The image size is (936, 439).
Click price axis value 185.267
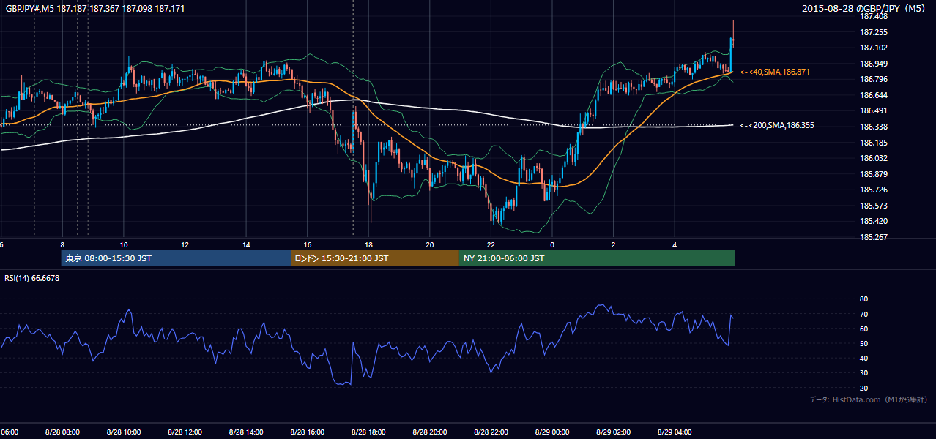point(873,237)
